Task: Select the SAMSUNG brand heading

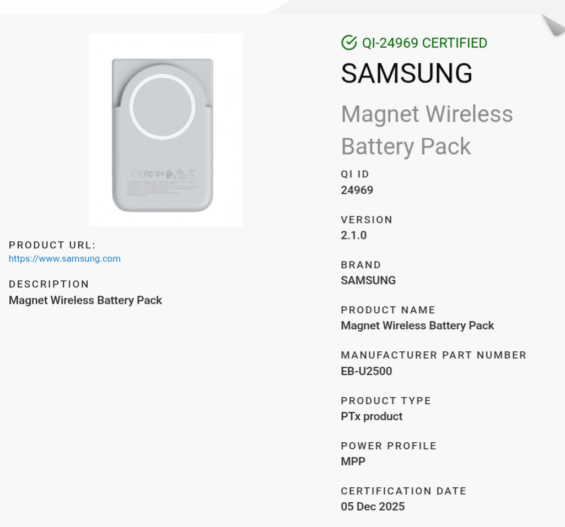Action: 406,73
